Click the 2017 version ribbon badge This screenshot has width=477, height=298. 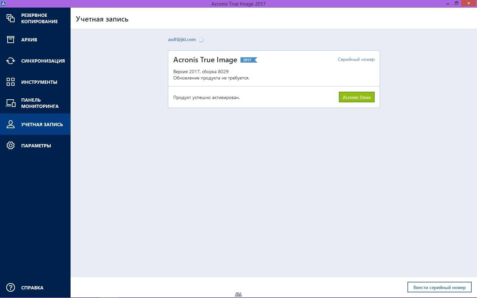tap(249, 60)
